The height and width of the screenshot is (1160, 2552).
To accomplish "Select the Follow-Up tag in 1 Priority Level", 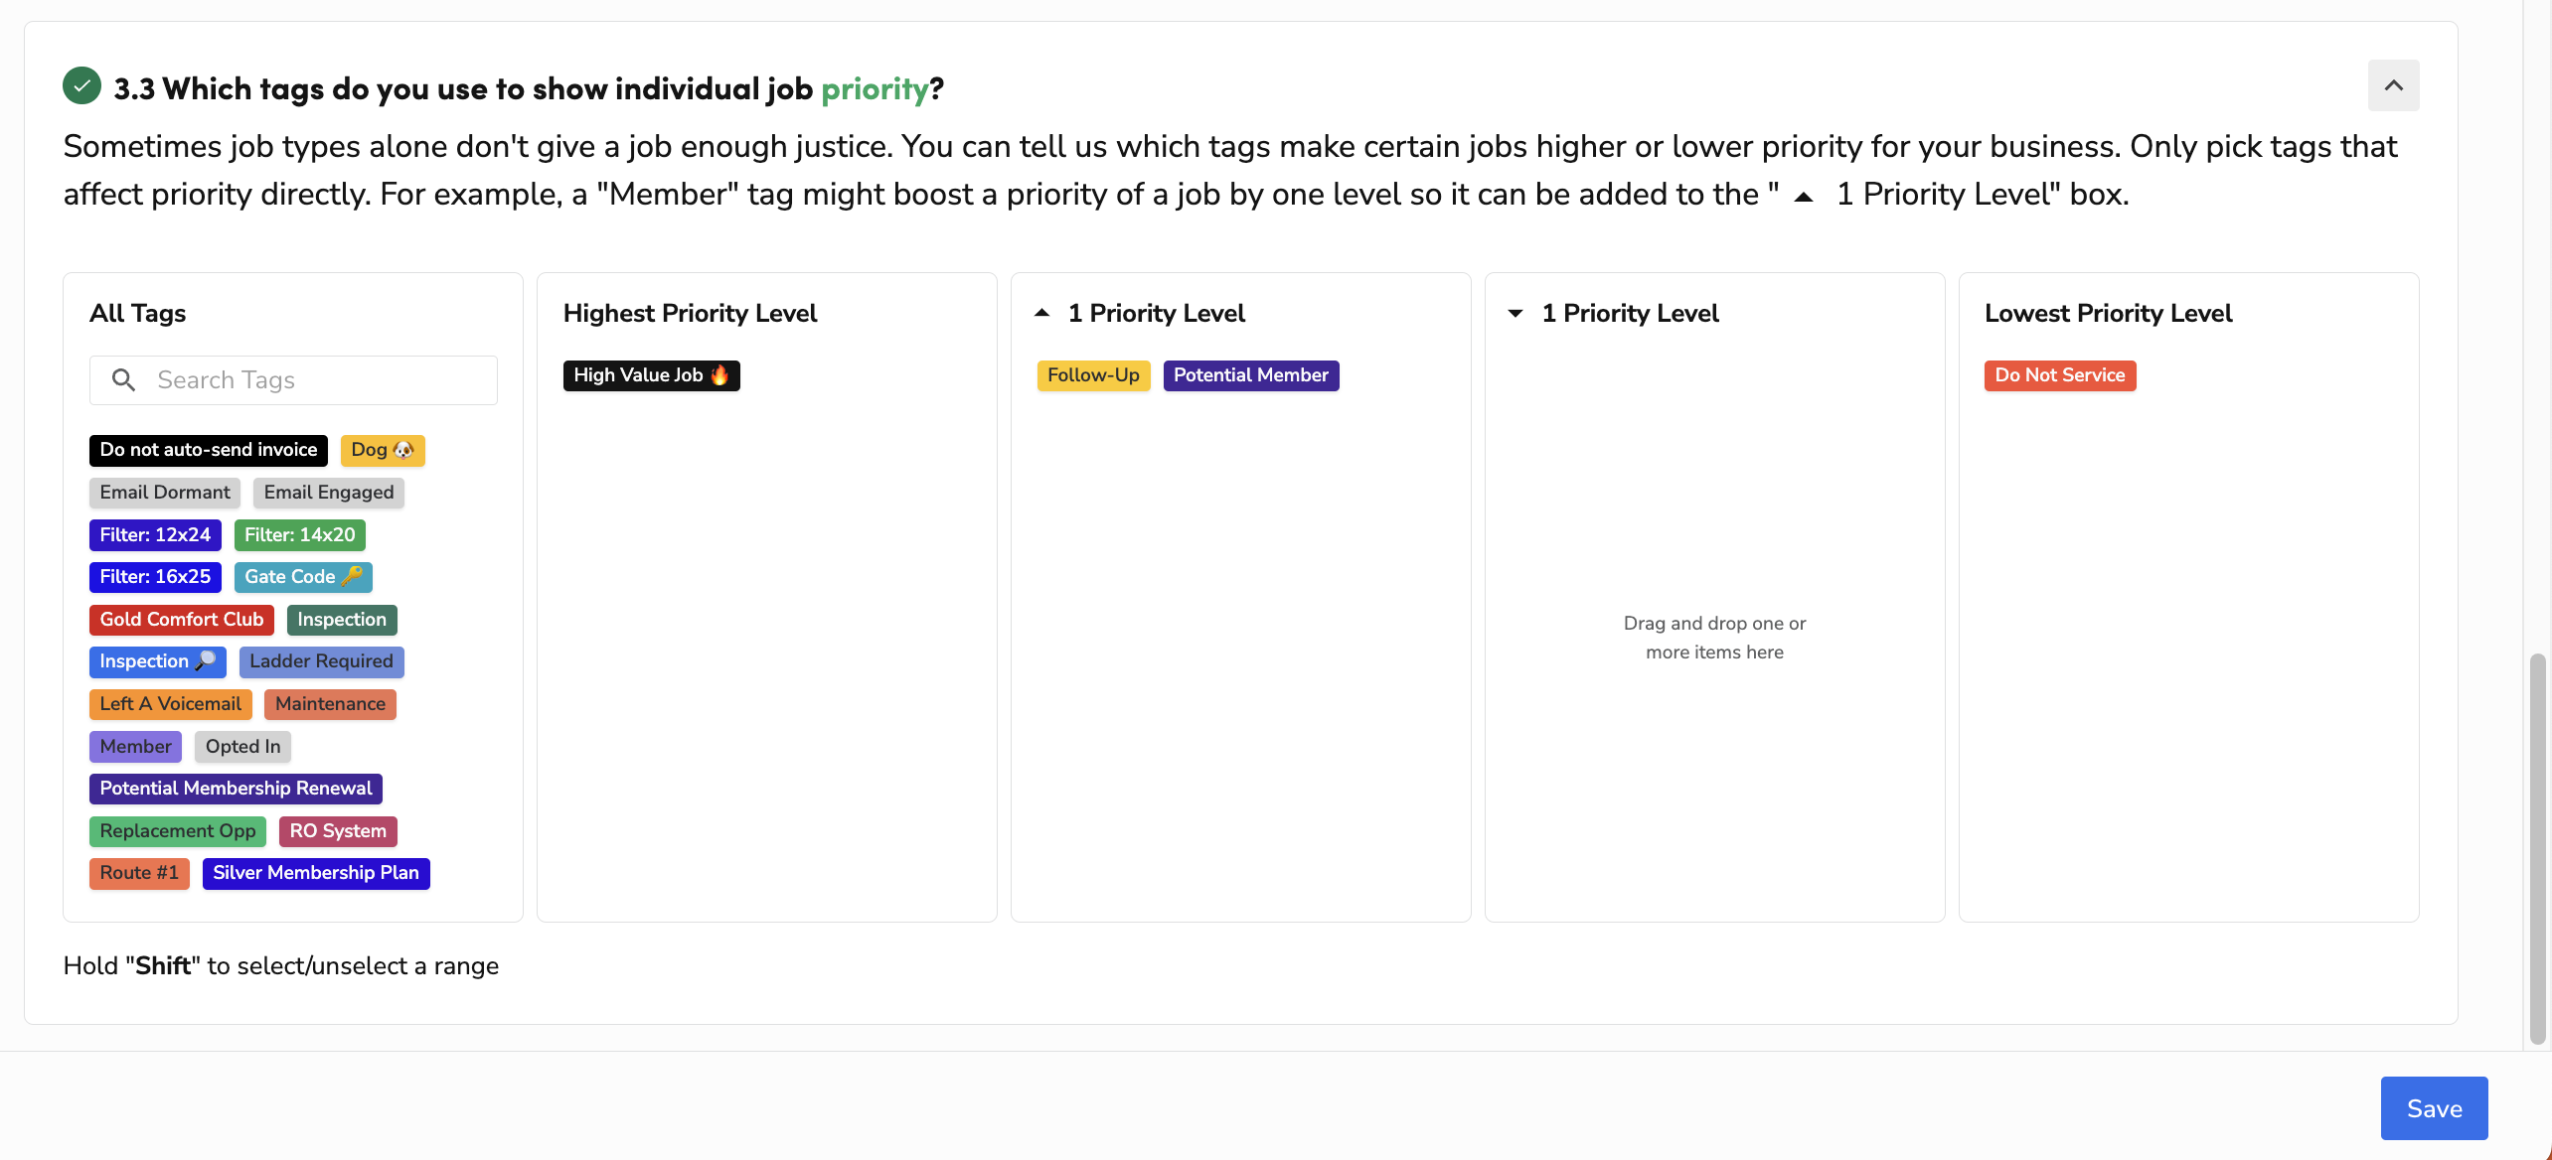I will (x=1093, y=375).
